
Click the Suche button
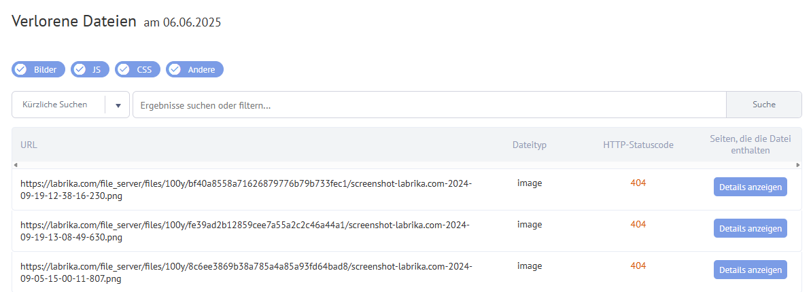click(x=764, y=105)
